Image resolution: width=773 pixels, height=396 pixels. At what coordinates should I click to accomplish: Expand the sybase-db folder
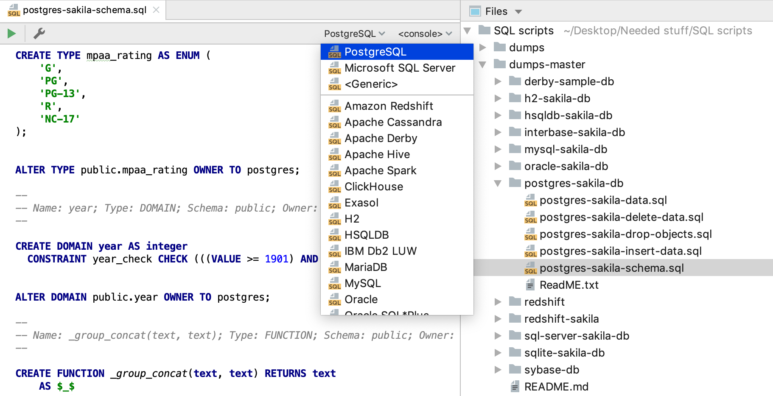point(498,370)
